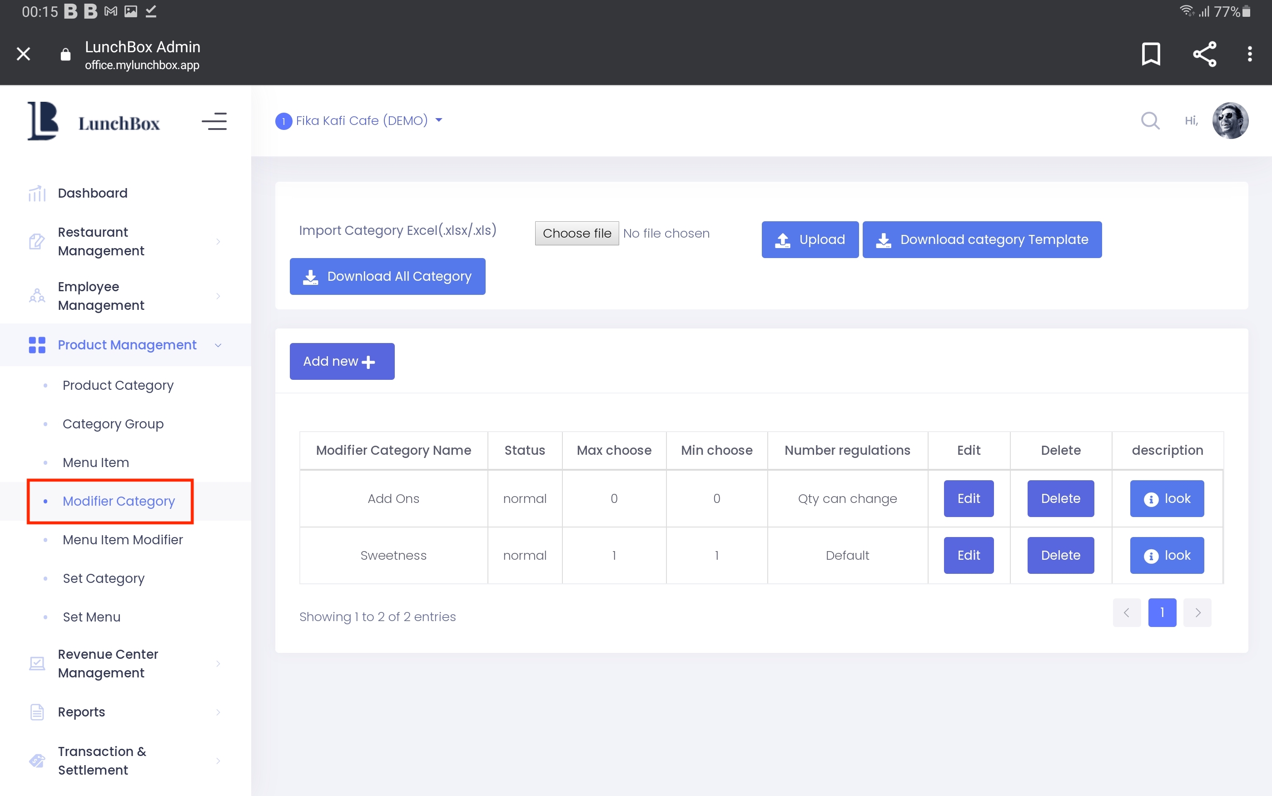This screenshot has width=1272, height=796.
Task: Expand Restaurant Management menu
Action: tap(126, 242)
